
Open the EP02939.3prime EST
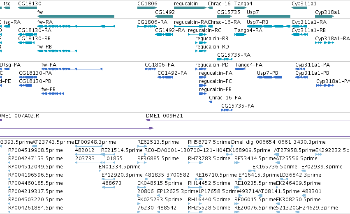click(x=303, y=171)
